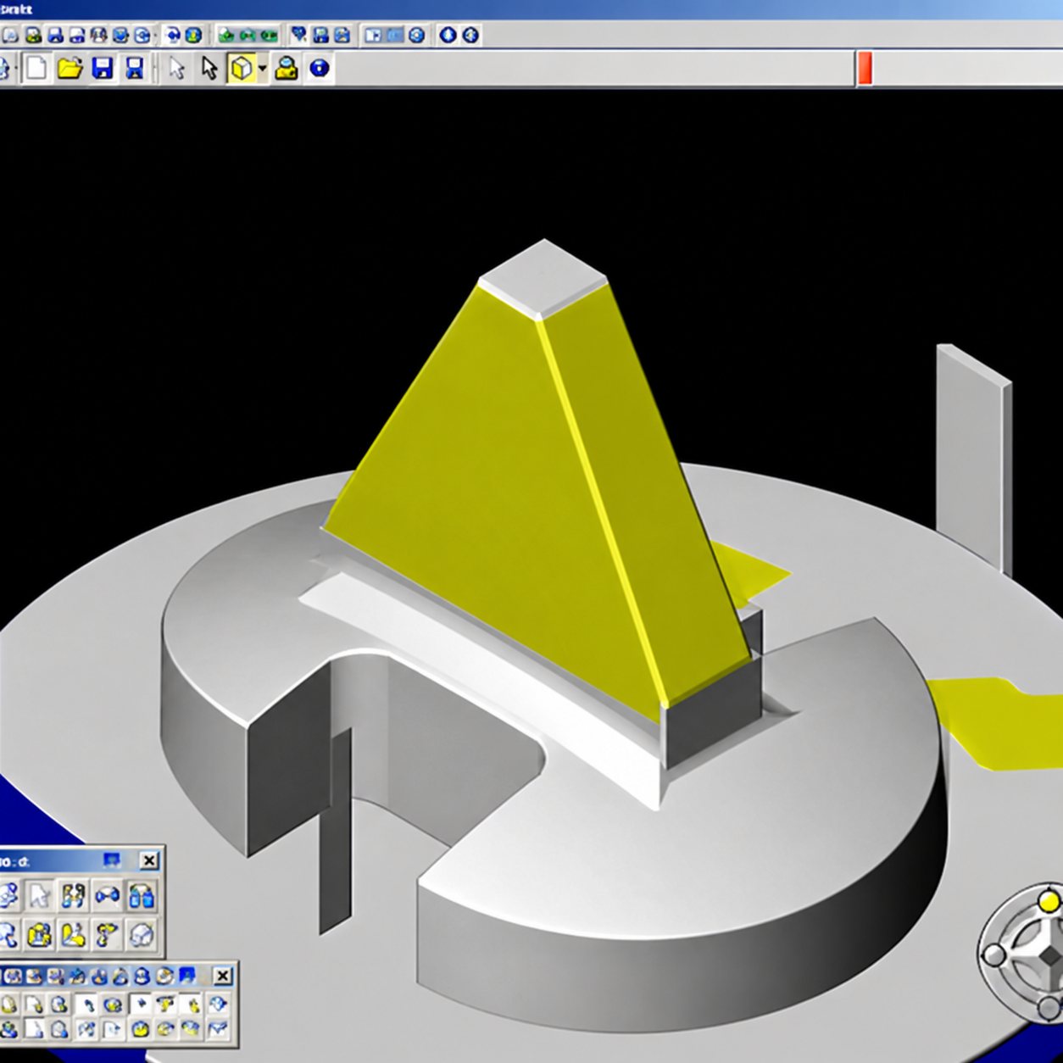Click the gray cube icon in upper palette
The image size is (1063, 1063).
coord(141,934)
